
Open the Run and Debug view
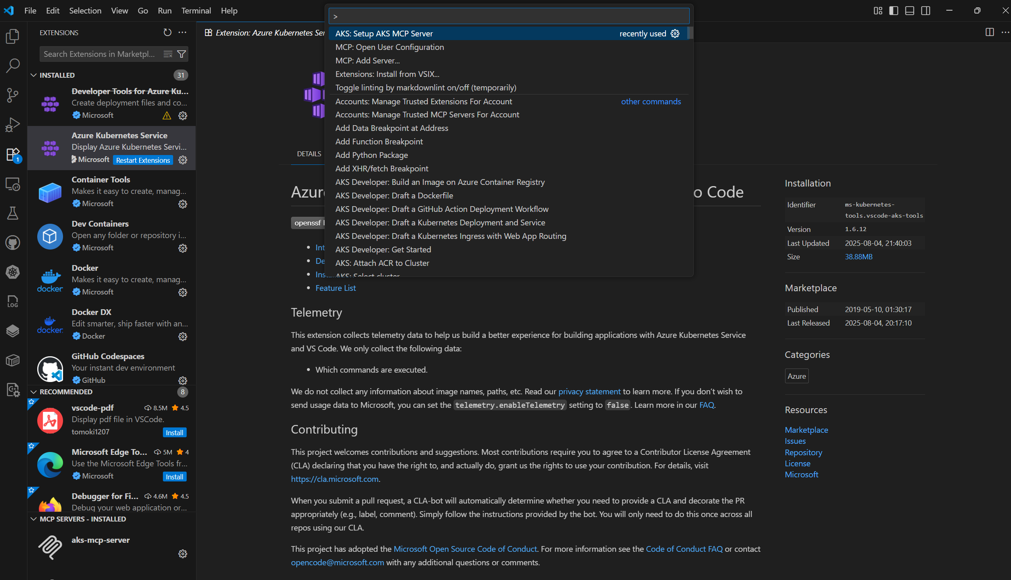(x=13, y=124)
